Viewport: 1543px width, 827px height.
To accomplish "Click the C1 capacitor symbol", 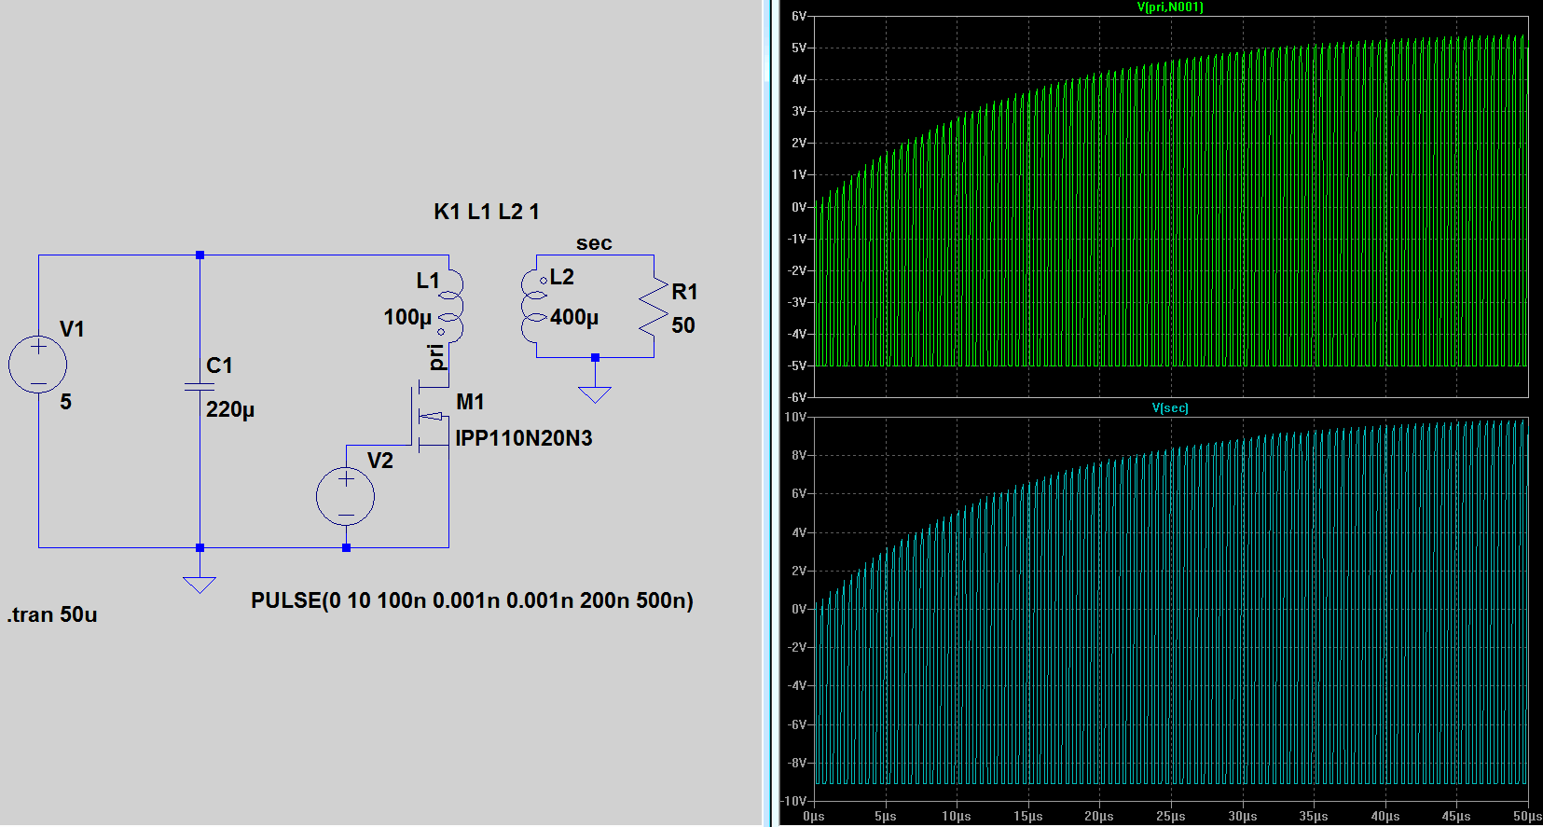I will point(200,386).
